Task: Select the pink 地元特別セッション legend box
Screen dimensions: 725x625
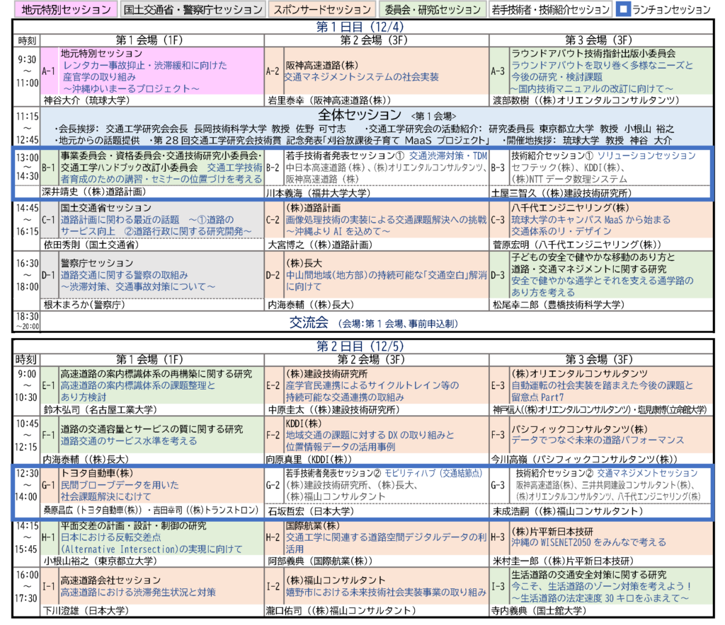Action: 64,10
